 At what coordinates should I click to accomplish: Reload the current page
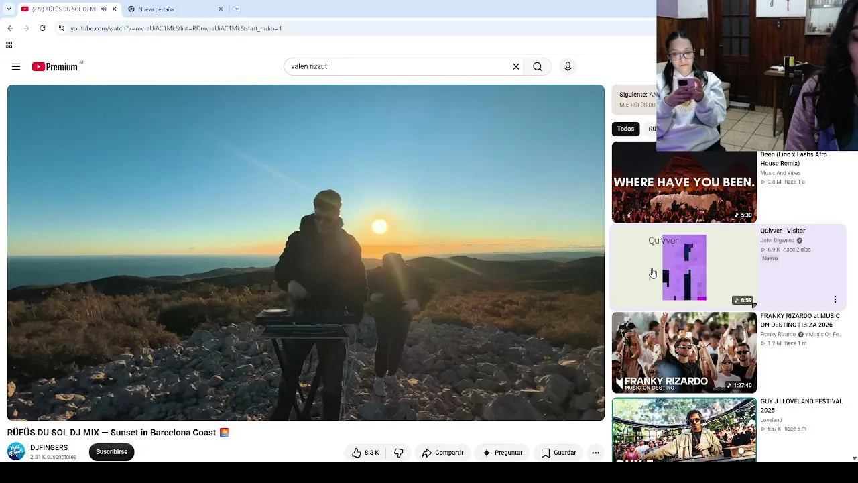tap(42, 28)
